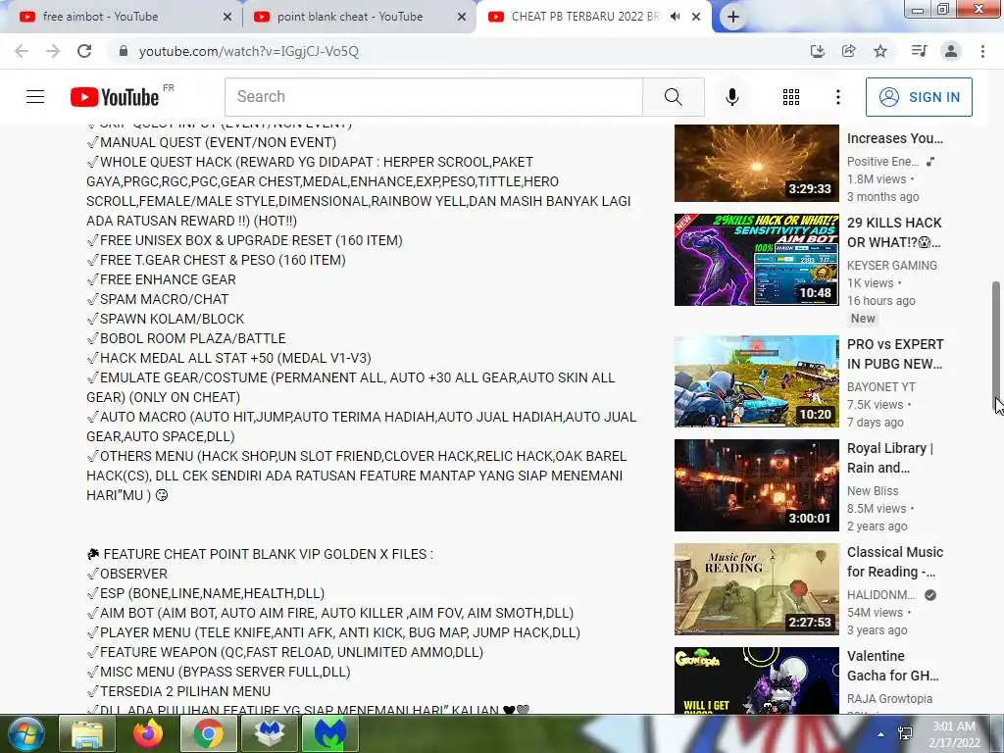Mute the tab via speaker icon
Image resolution: width=1004 pixels, height=753 pixels.
675,17
